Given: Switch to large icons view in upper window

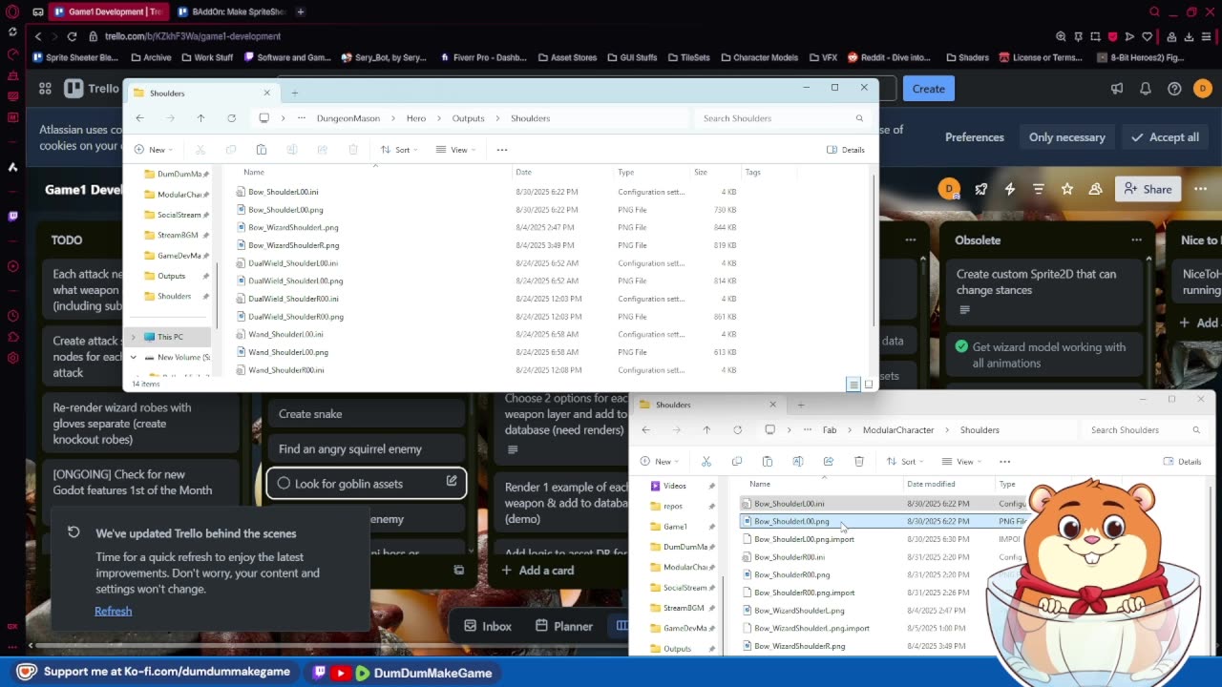Looking at the screenshot, I should [x=868, y=384].
